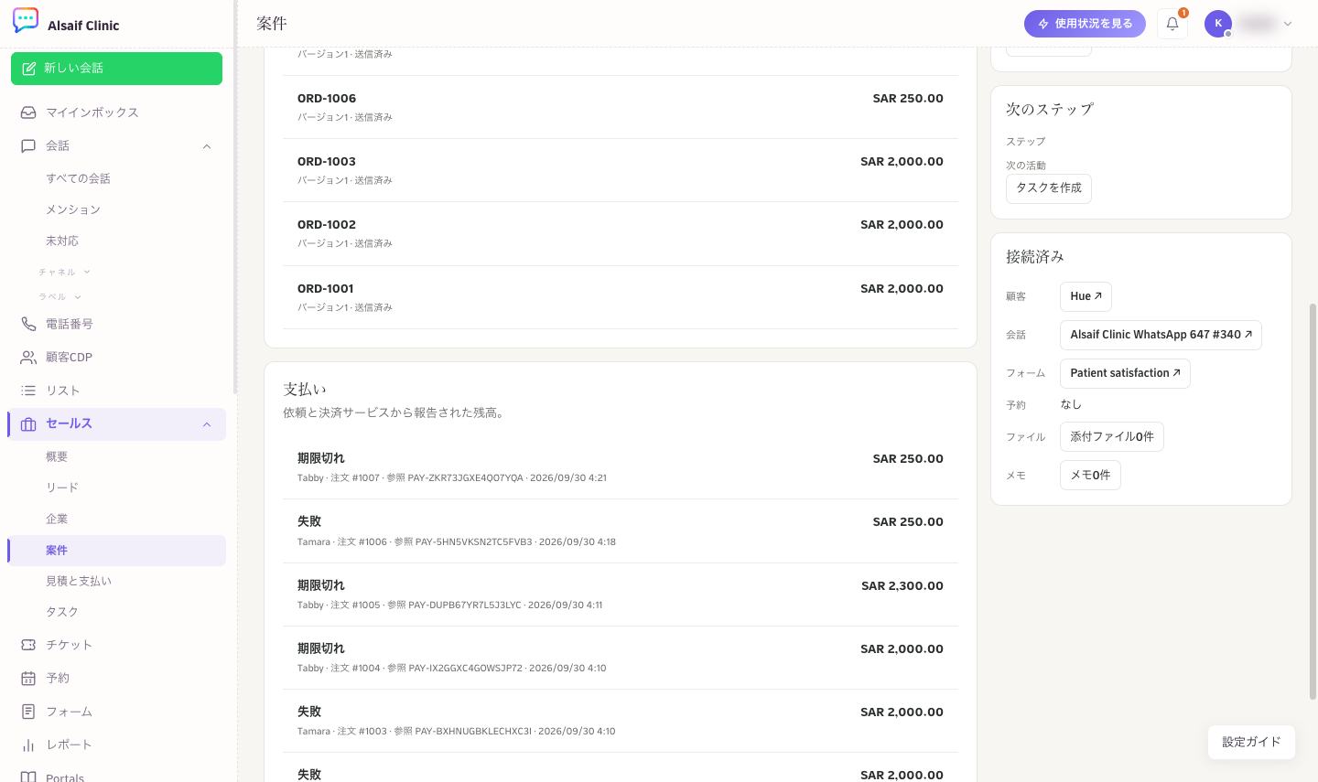
Task: Click the チケット ticket icon
Action: coord(28,645)
